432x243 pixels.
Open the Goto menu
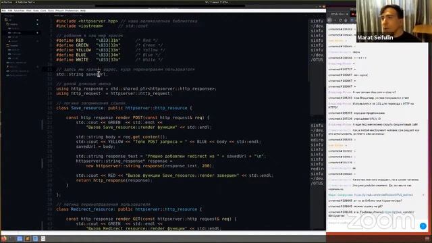click(43, 11)
